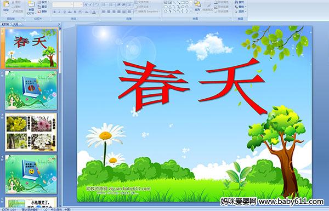Switch to the Outline (大纲) tab
Image resolution: width=329 pixels, height=211 pixels.
[16, 24]
